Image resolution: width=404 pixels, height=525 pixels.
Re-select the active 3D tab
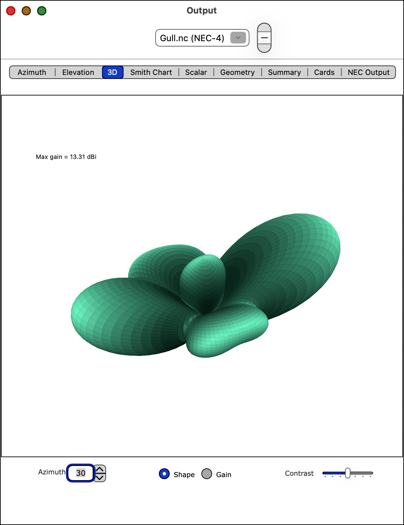pos(113,72)
